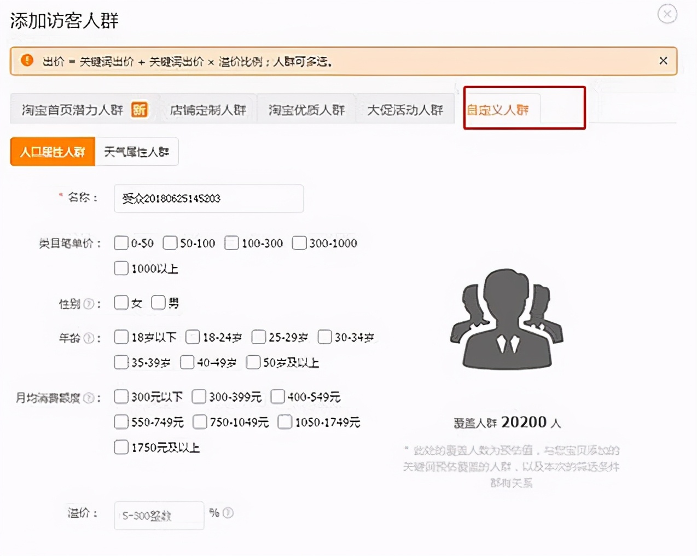Click the 月均消费额度 label
This screenshot has width=697, height=556.
pyautogui.click(x=48, y=398)
